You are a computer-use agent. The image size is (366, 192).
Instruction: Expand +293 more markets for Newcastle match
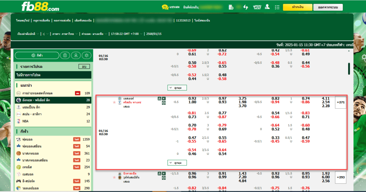tap(341, 177)
